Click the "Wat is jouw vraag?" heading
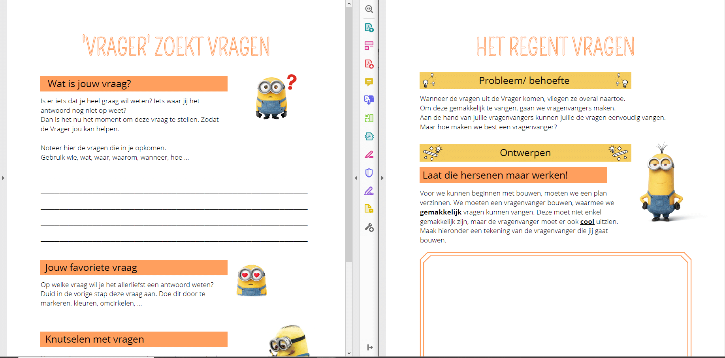 pyautogui.click(x=134, y=84)
